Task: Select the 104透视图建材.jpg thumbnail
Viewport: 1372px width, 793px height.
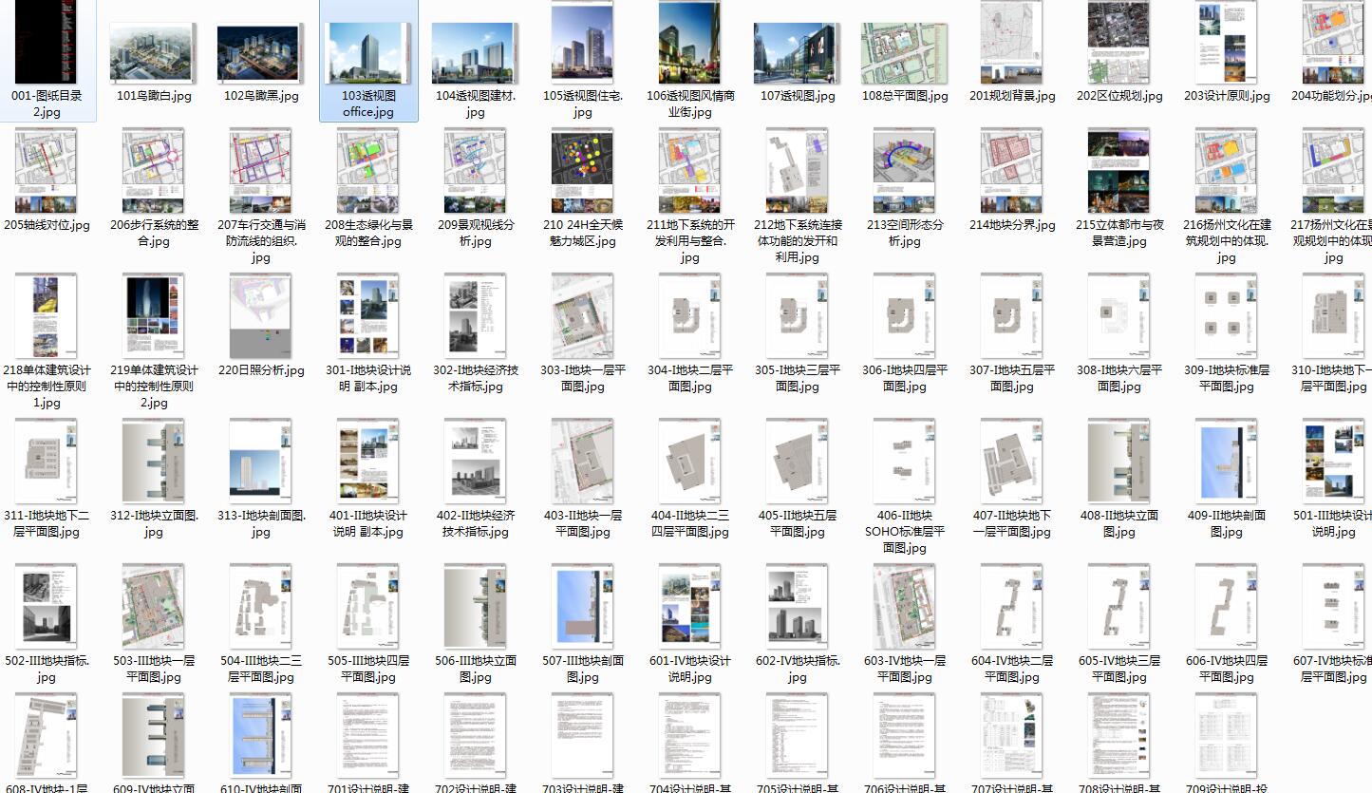Action: 476,54
